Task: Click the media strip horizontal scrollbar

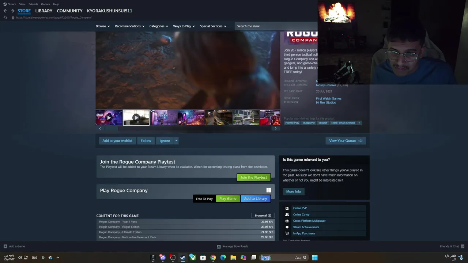Action: [188, 129]
